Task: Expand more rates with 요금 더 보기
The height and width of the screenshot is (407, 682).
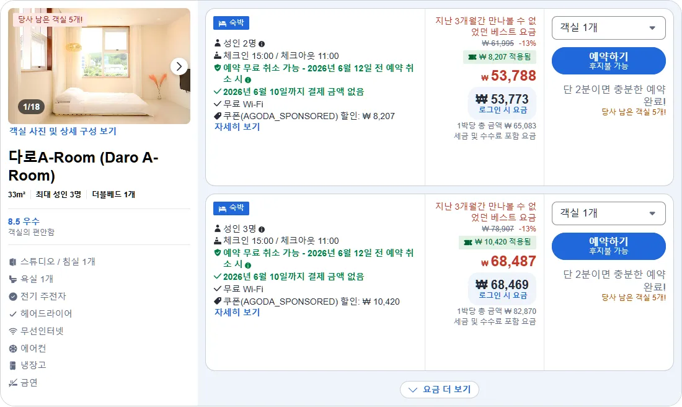Action: [440, 389]
